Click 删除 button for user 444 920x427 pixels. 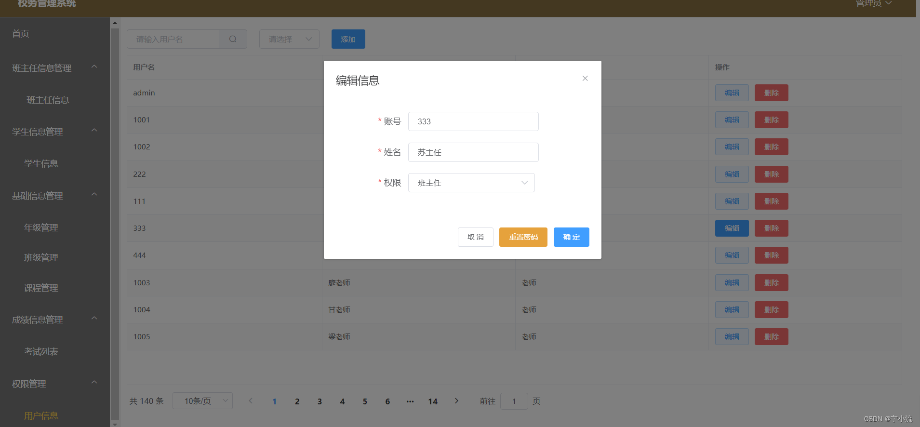[x=772, y=255]
